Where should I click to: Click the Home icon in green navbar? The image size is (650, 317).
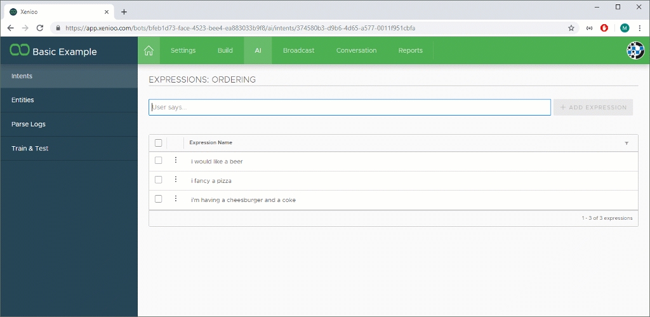pyautogui.click(x=149, y=51)
